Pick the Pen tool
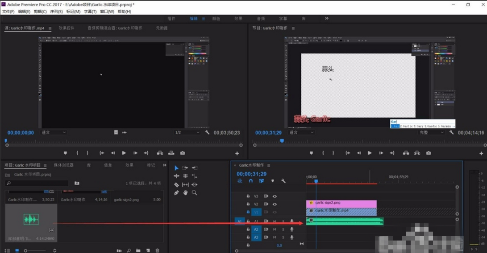Viewport: 487px width, 253px height. [176, 193]
